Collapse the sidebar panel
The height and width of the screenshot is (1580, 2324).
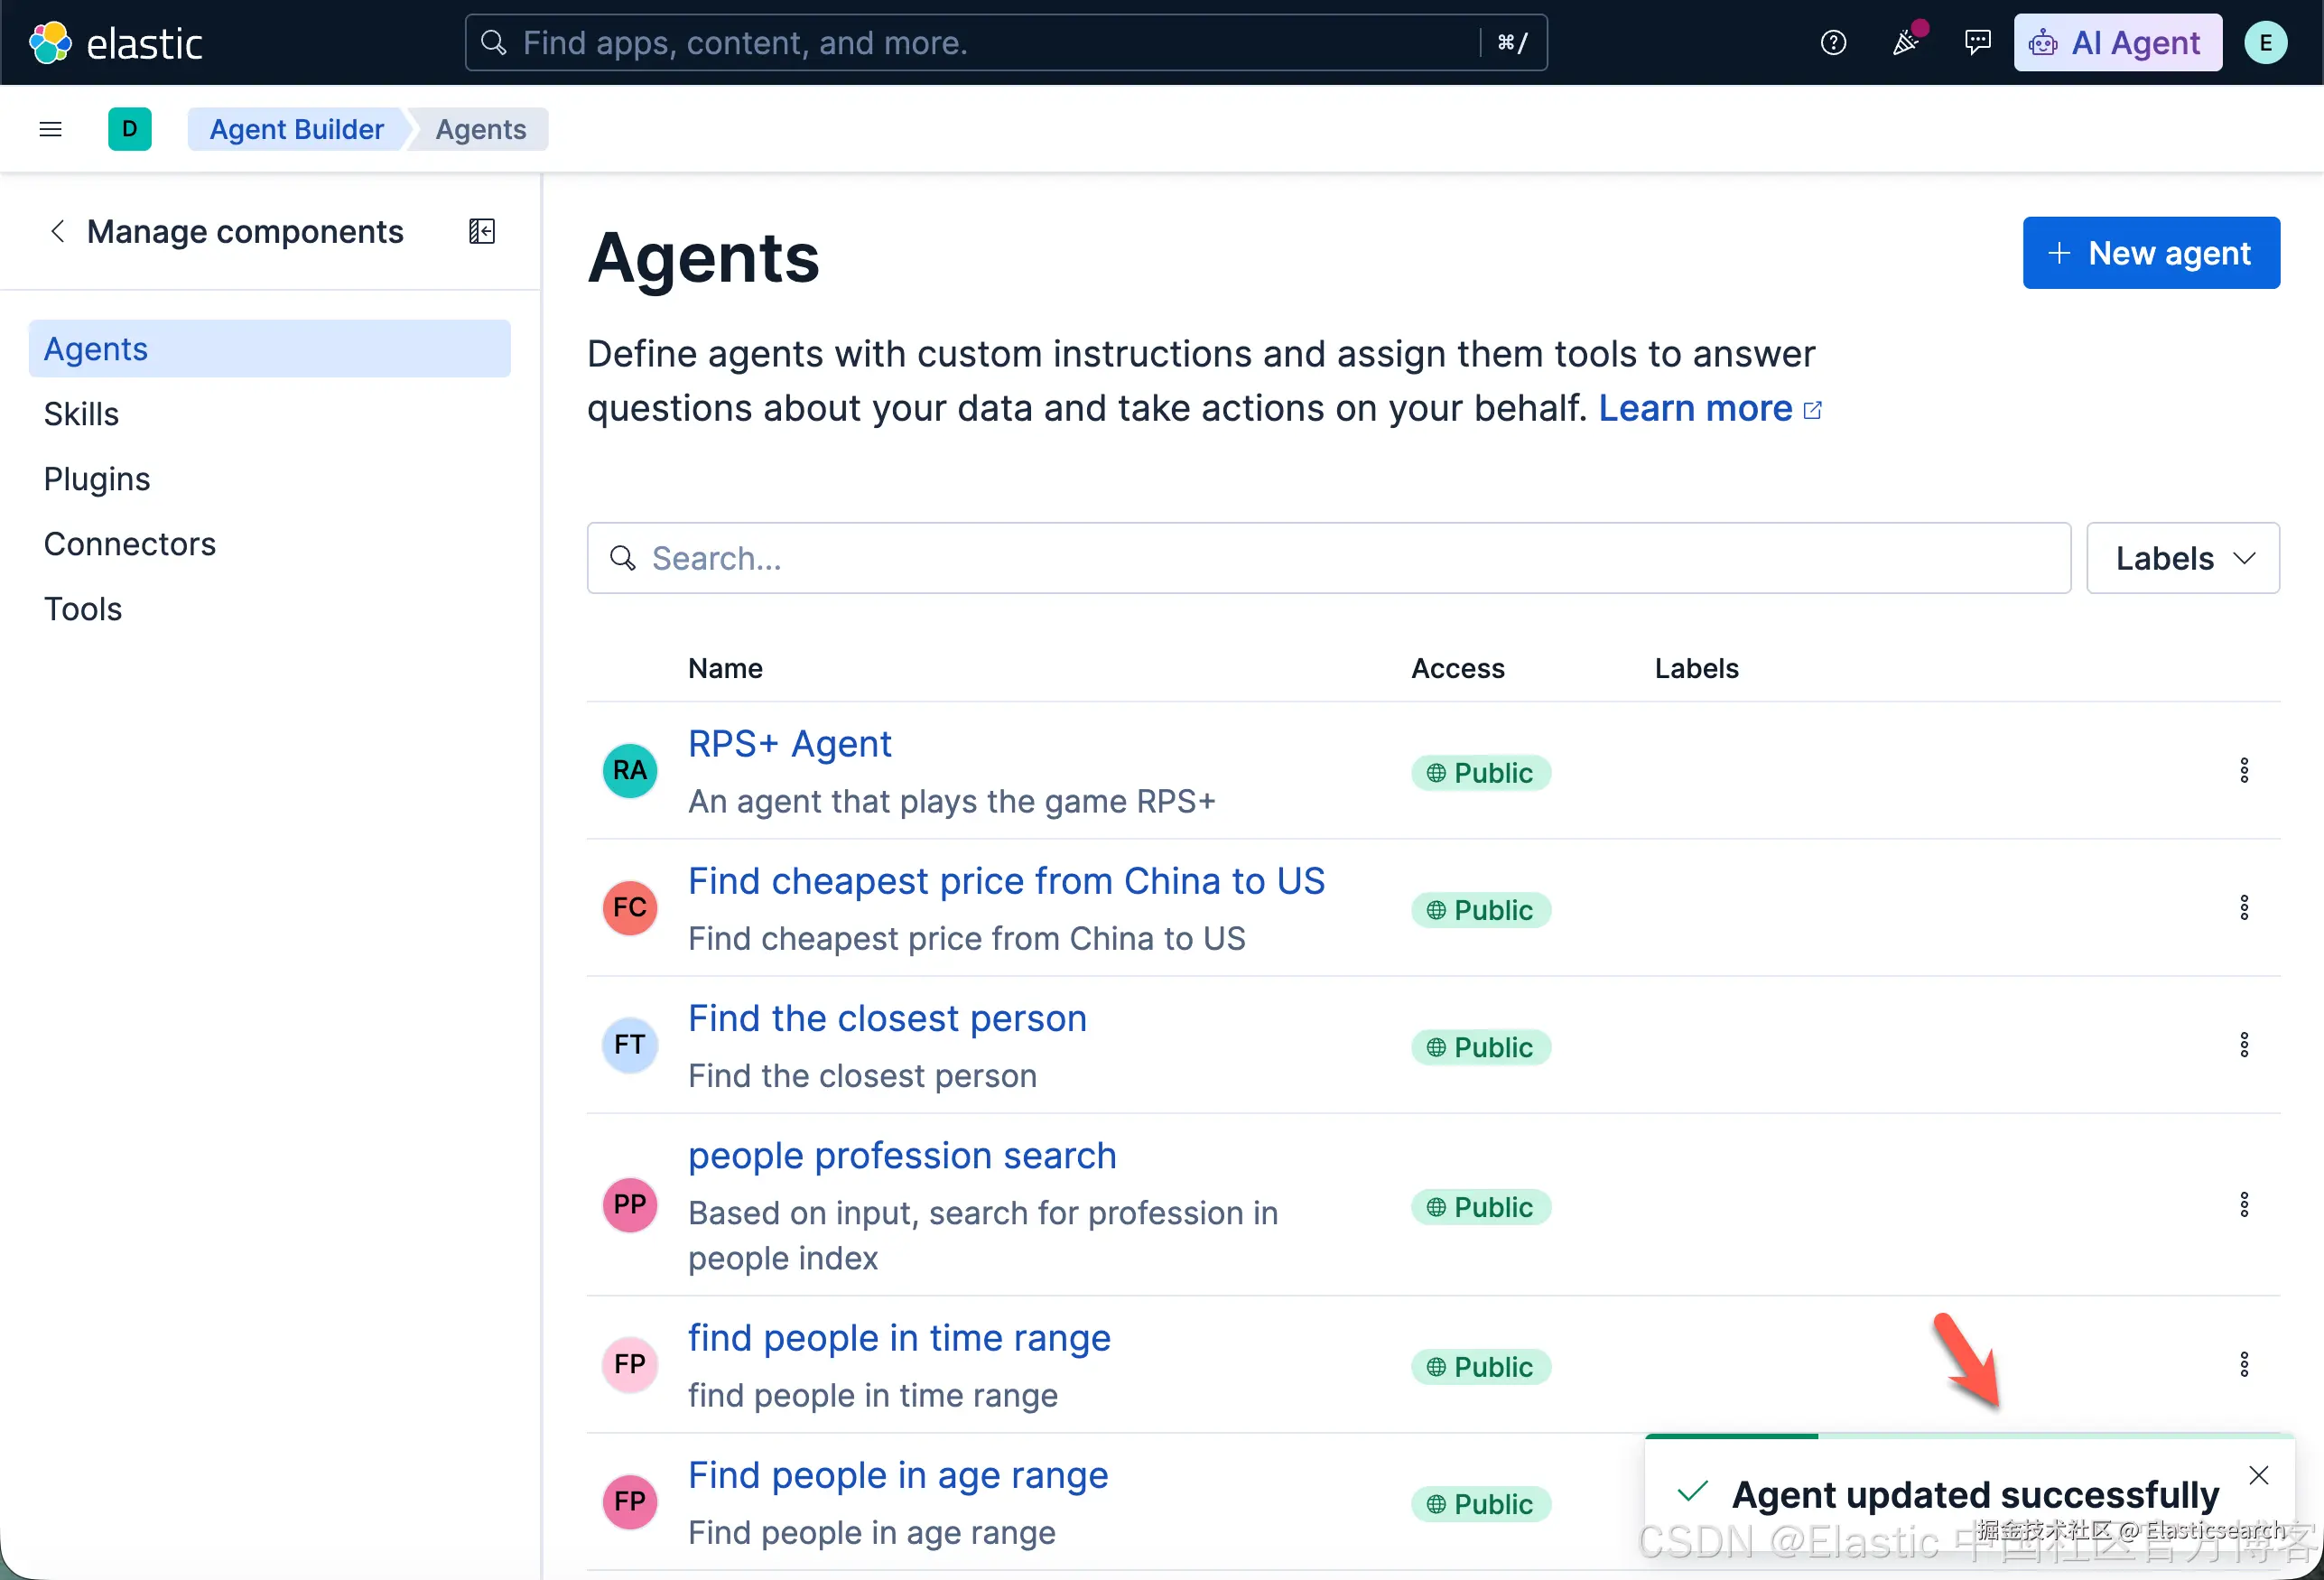[482, 232]
